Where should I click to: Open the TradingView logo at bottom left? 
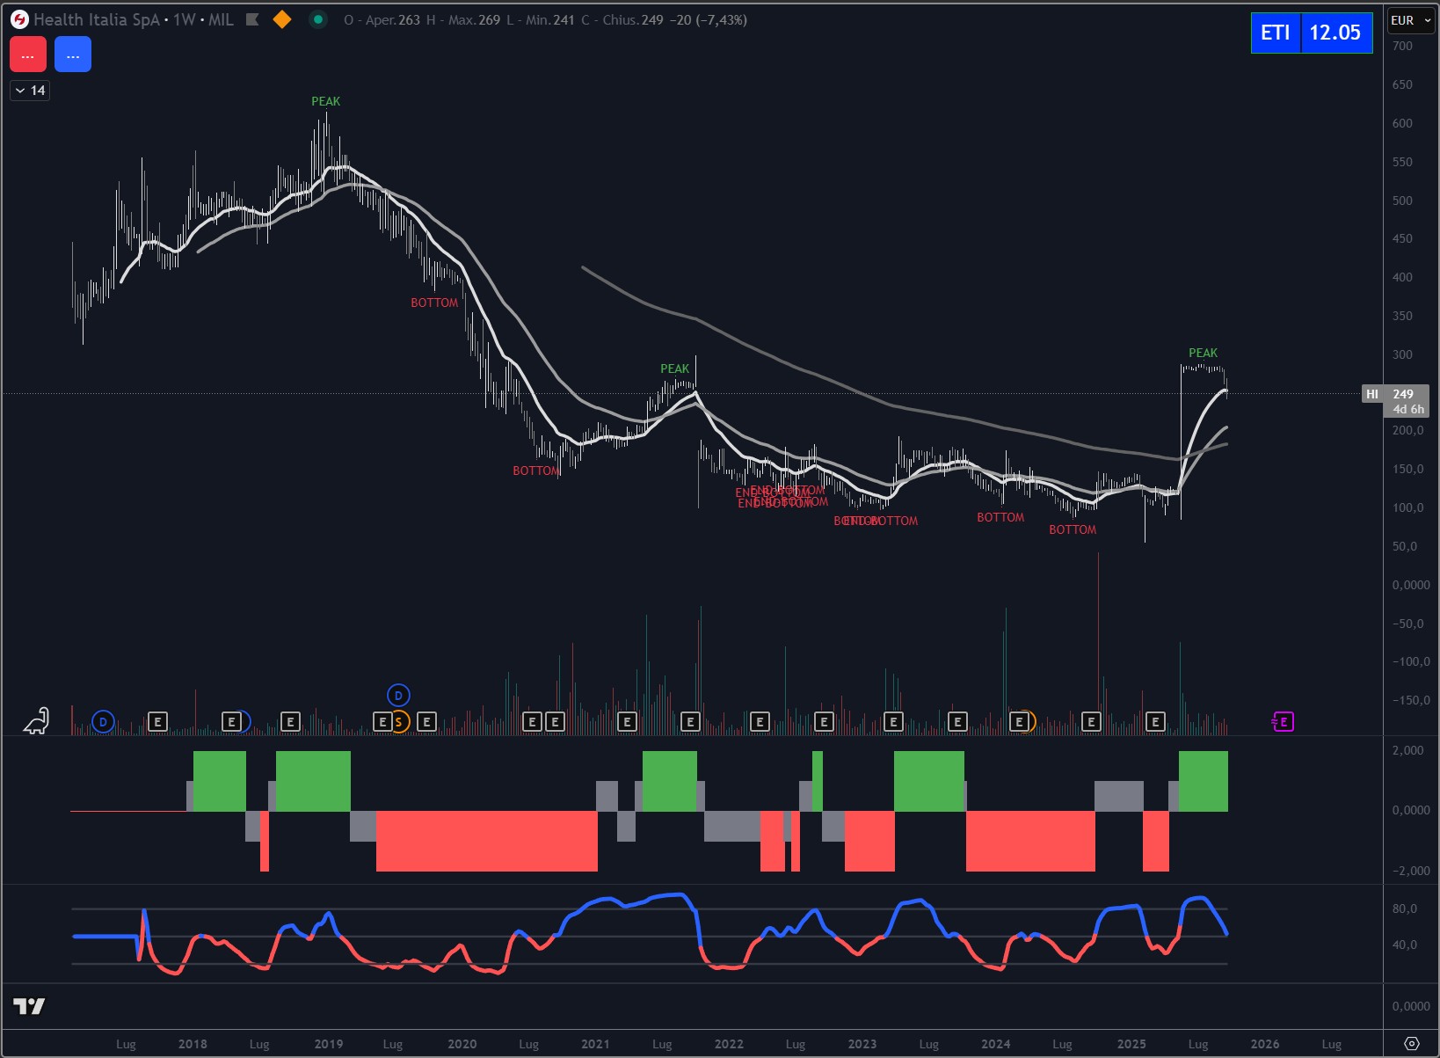click(29, 1006)
